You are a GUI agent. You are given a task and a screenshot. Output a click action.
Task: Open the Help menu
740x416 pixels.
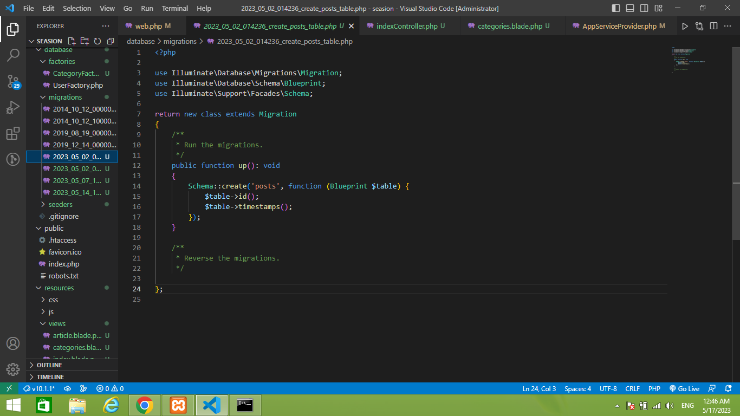[204, 8]
